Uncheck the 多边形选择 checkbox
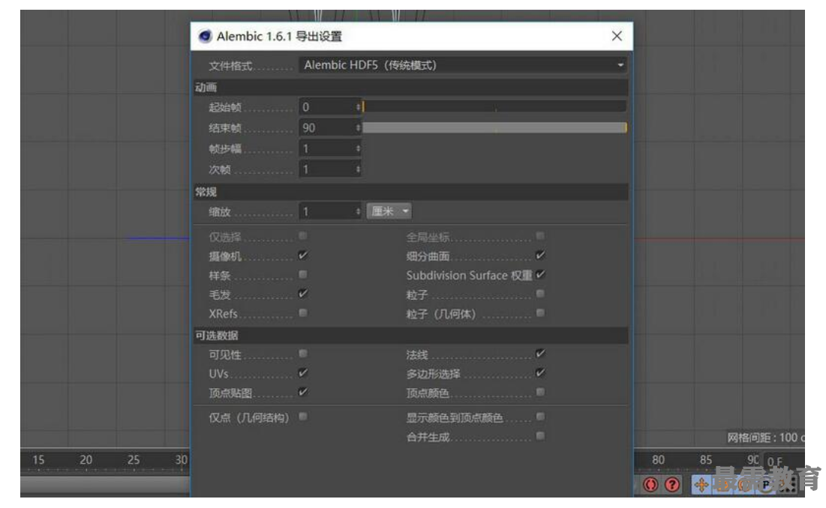 tap(540, 373)
